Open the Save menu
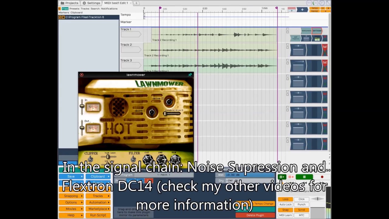 71,176
